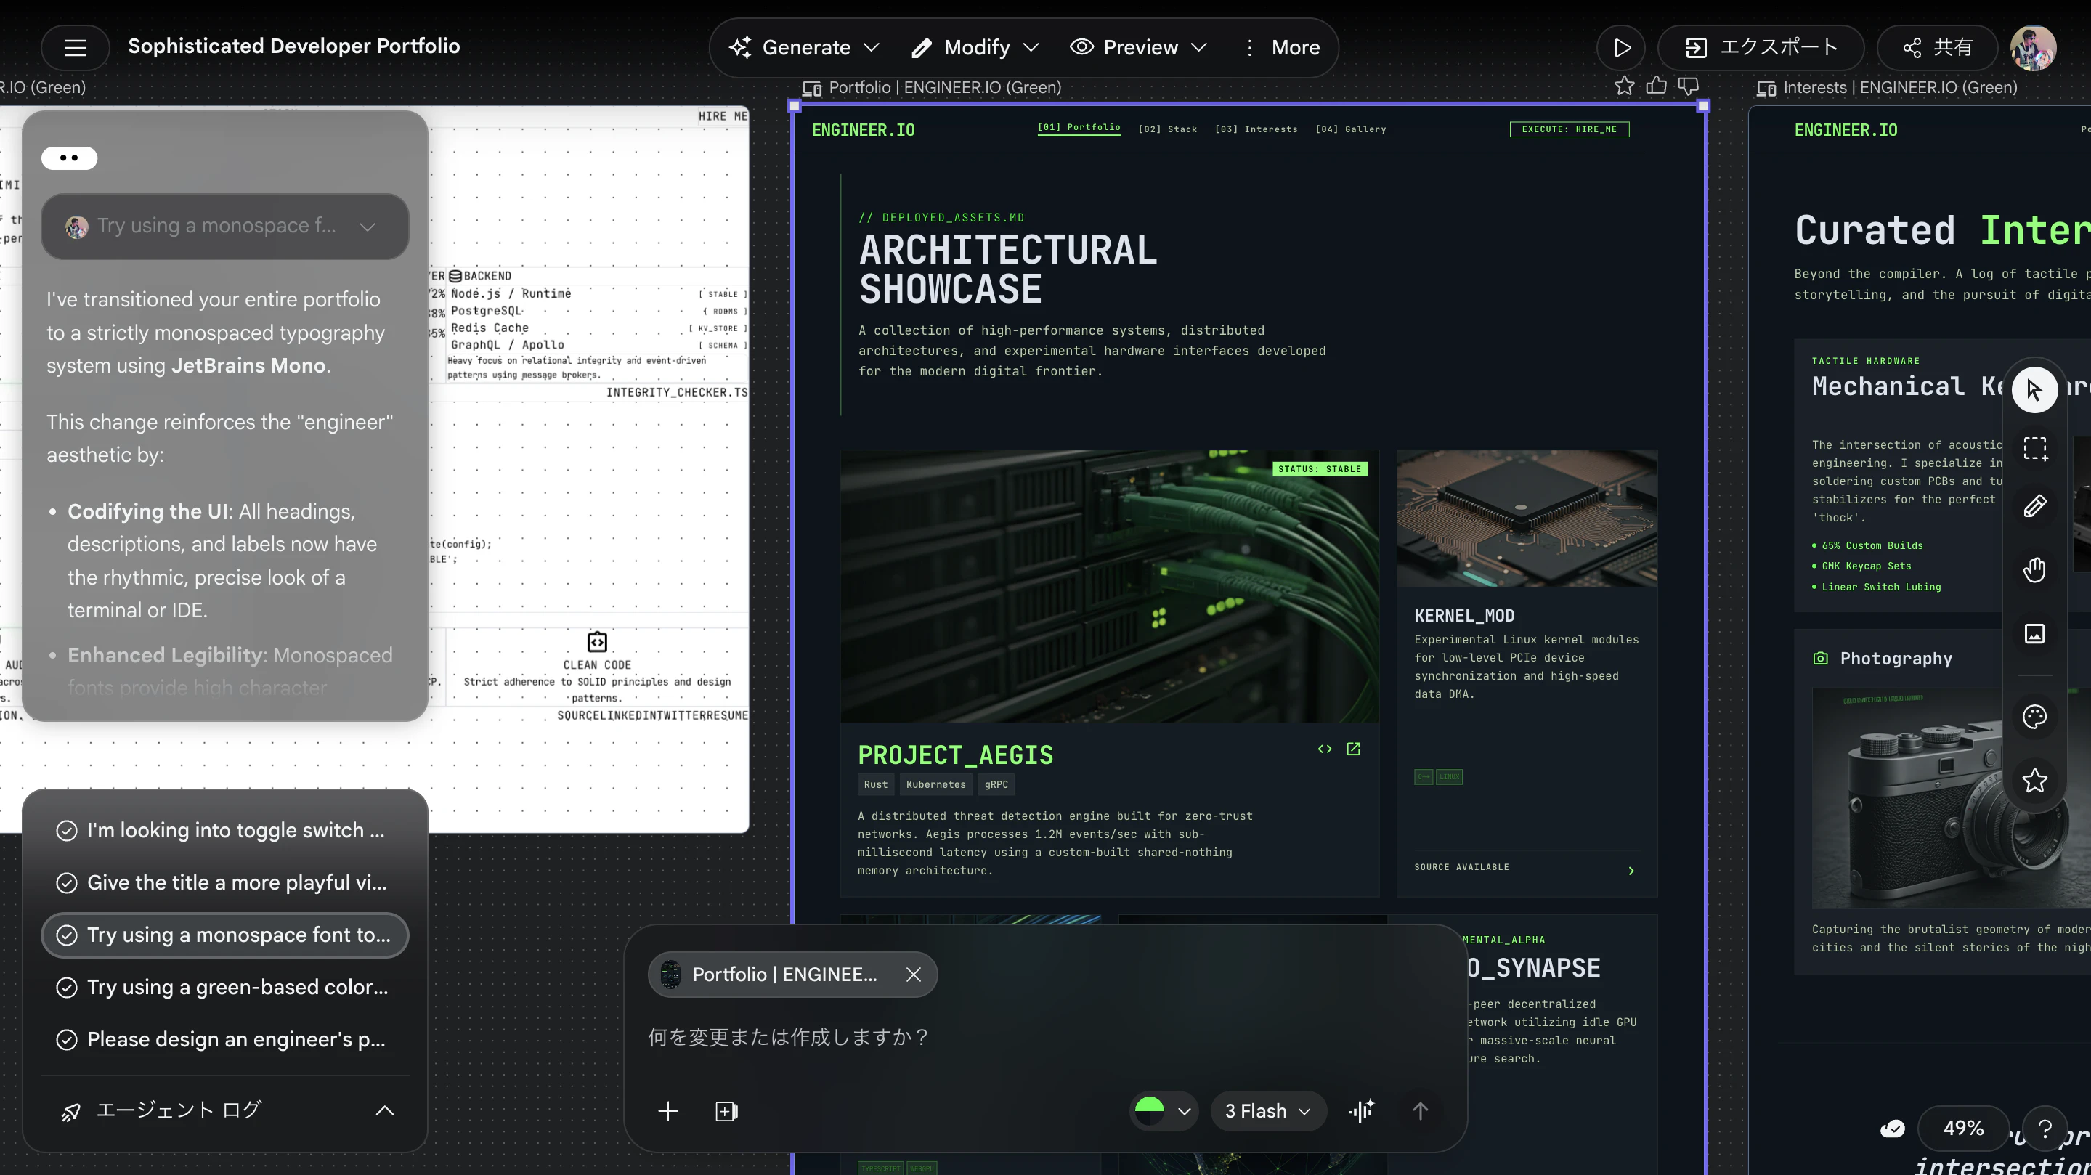
Task: Open the 3 Flash model selector
Action: (x=1268, y=1111)
